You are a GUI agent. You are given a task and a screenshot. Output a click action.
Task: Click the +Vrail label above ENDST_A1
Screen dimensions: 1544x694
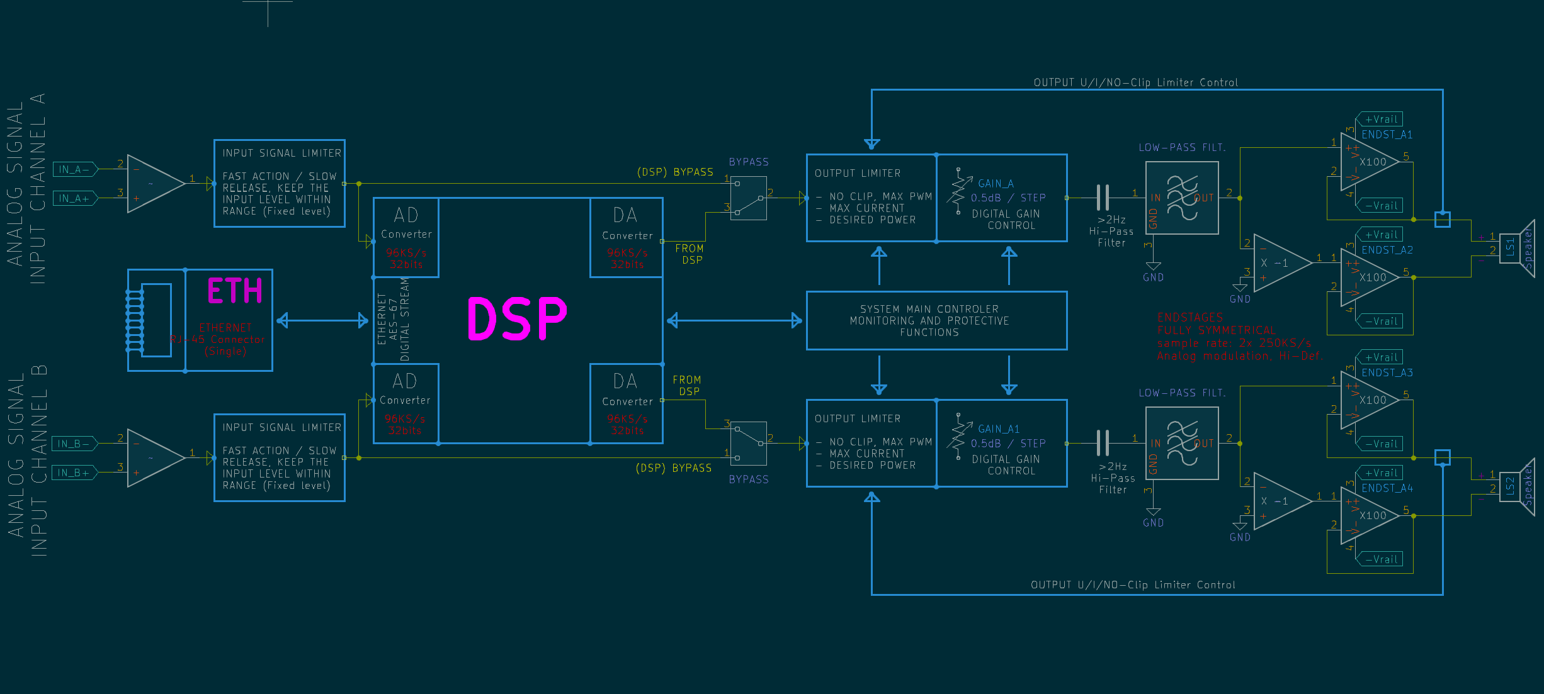point(1380,119)
